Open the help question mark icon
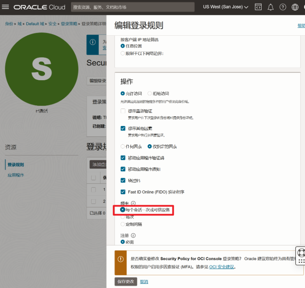305x288 pixels. (283, 7)
